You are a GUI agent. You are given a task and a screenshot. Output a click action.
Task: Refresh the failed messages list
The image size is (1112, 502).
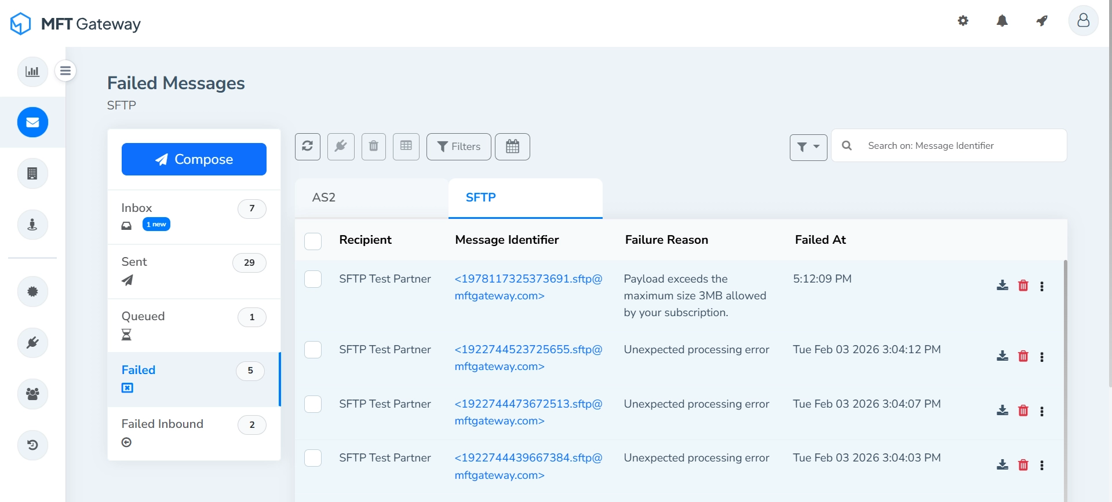[x=308, y=146]
